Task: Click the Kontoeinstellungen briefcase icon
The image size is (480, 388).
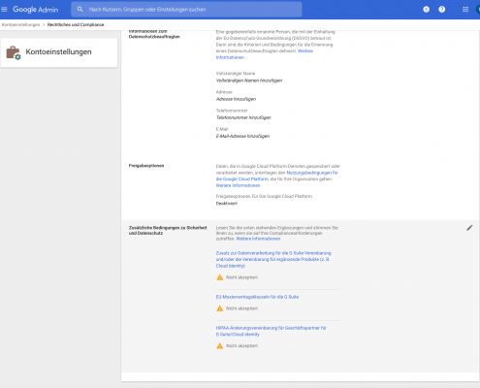Action: pos(14,52)
